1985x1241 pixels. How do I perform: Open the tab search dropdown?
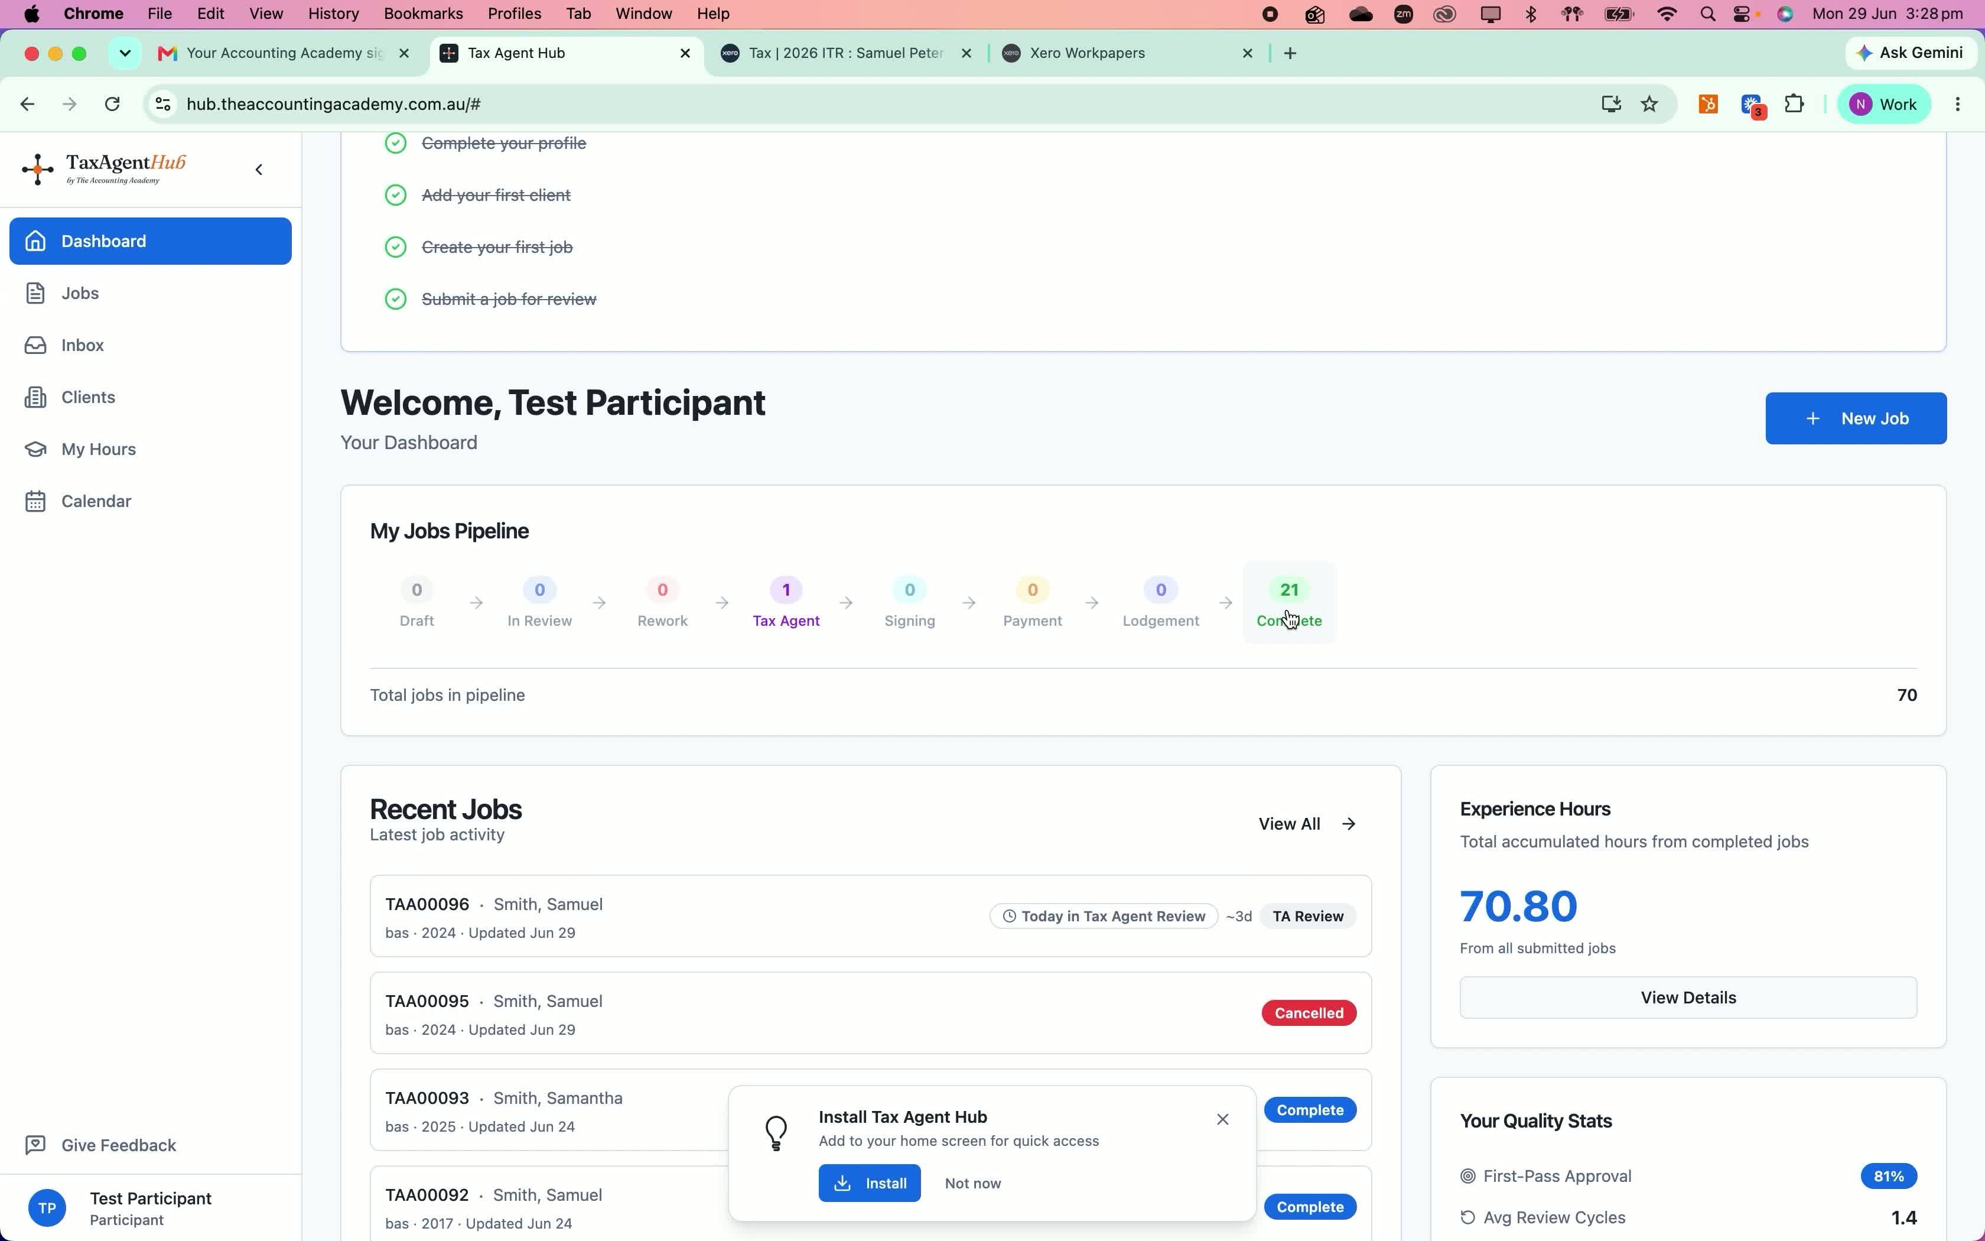125,53
